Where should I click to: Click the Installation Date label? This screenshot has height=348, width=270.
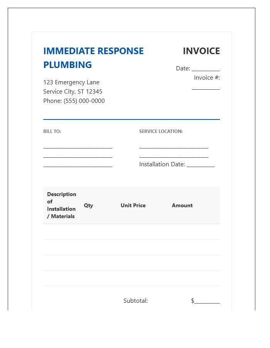[162, 164]
